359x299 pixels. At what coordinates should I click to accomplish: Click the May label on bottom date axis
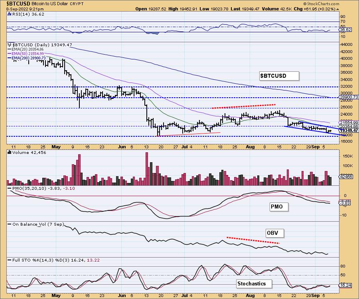(56, 295)
